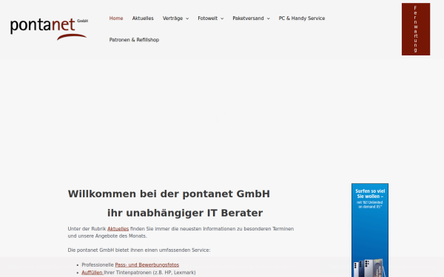Open the Home menu item
Screen dimensions: 444x277
point(116,18)
